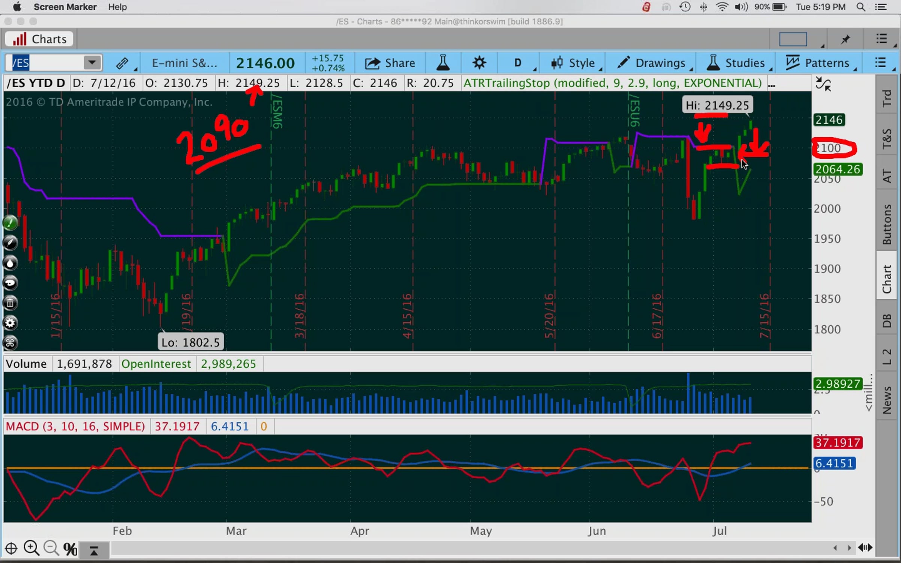Click the zoom in magnifier icon
Screen dimensions: 901x563
tap(31, 548)
